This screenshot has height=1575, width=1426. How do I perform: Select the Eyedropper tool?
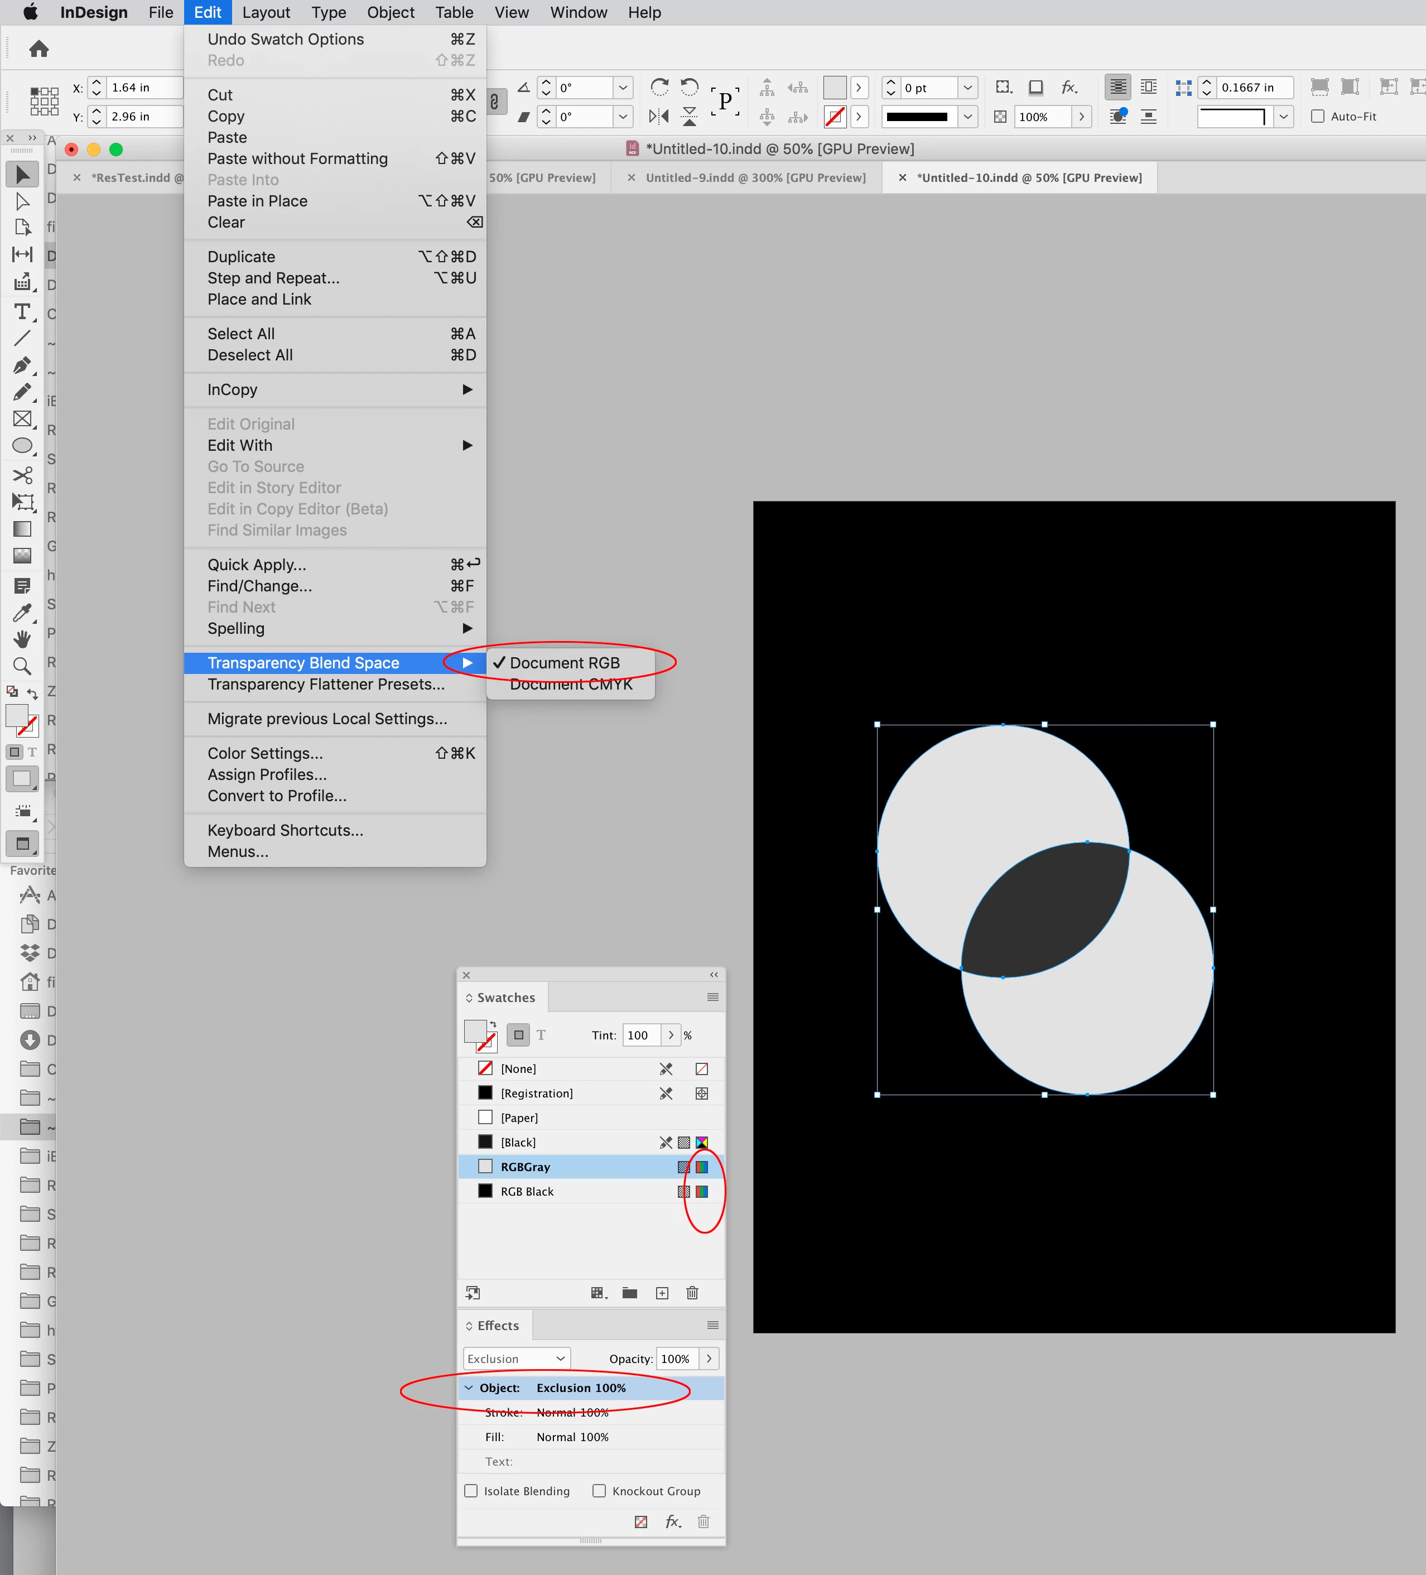[22, 613]
